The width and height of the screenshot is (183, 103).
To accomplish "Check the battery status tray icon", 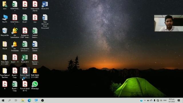I will click(148, 100).
